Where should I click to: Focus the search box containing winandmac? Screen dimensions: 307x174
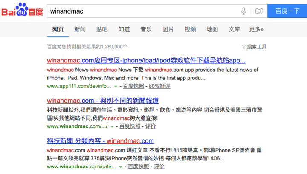point(141,11)
